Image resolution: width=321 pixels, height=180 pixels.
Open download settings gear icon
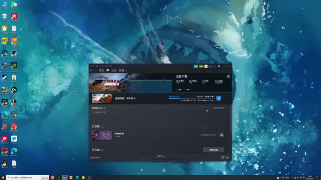pos(228,76)
